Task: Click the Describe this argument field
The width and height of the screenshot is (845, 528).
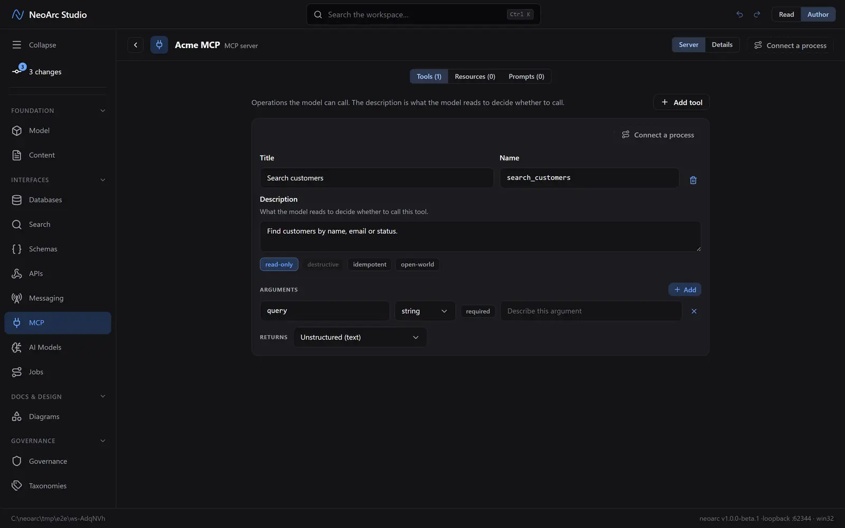Action: pos(591,311)
